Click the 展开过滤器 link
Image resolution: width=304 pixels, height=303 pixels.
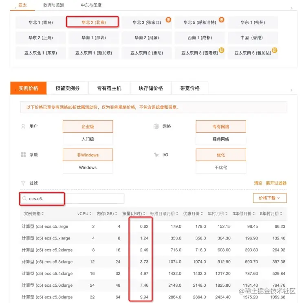click(276, 183)
